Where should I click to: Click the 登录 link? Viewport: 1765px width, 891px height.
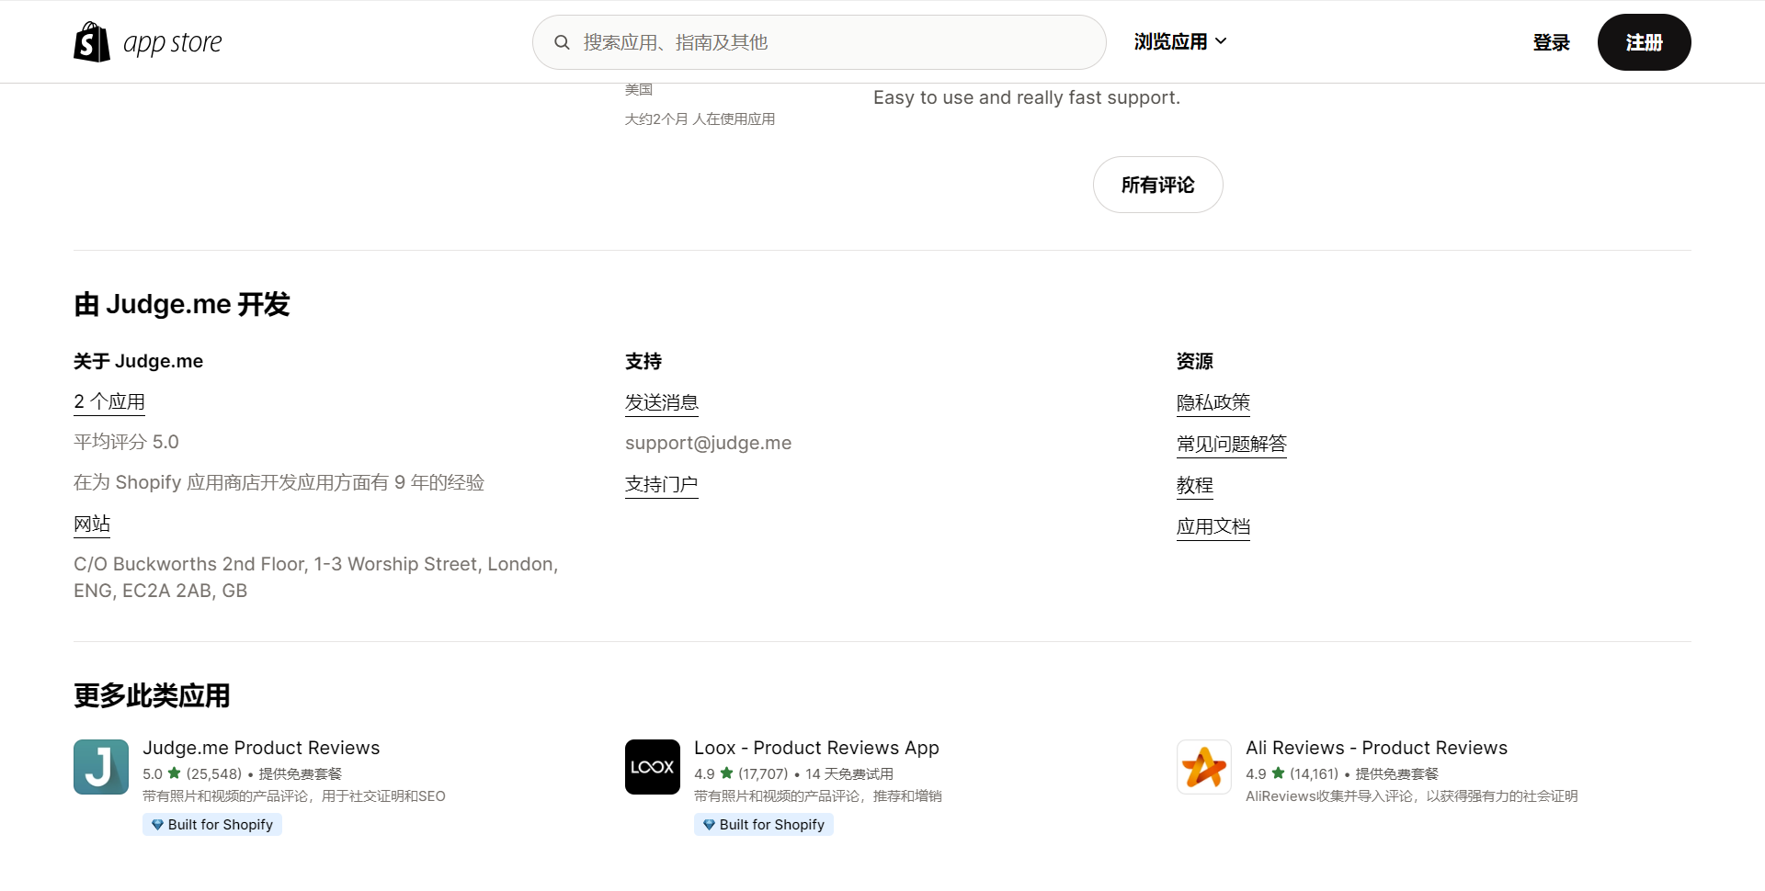click(x=1551, y=42)
